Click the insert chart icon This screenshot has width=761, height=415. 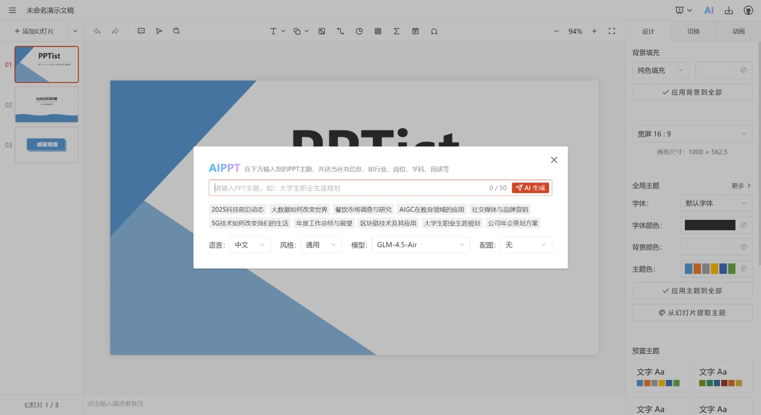(359, 31)
